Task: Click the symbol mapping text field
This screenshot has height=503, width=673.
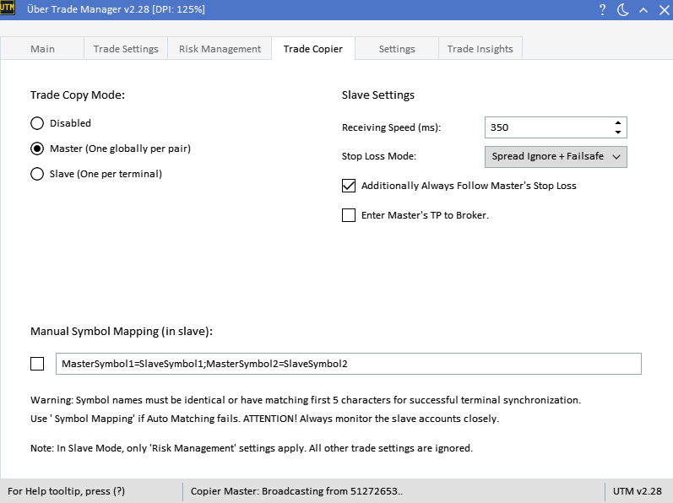Action: (x=348, y=364)
